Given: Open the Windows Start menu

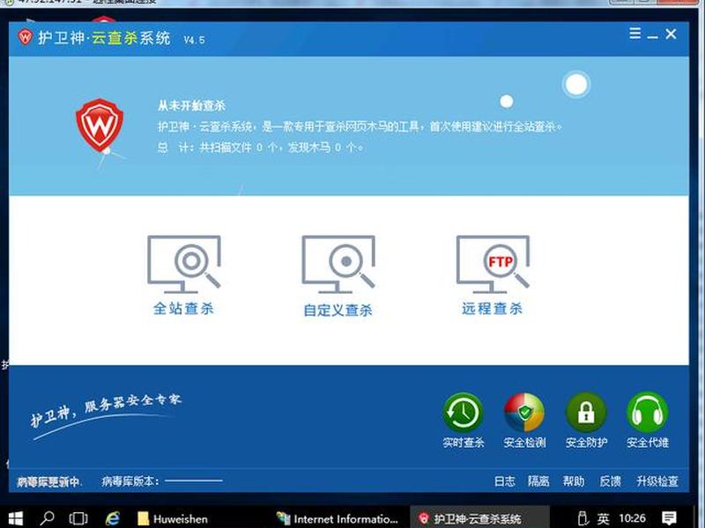Looking at the screenshot, I should click(x=15, y=518).
